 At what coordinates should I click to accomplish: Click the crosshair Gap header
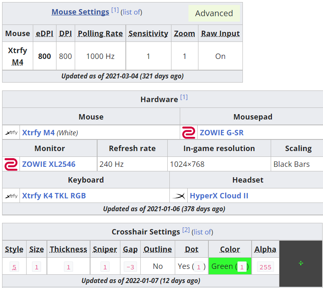click(x=130, y=249)
